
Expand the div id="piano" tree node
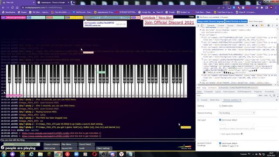click(x=201, y=82)
